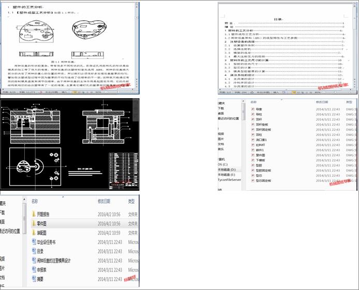
Task: Click the DWG icon beside 下模板
Action: pyautogui.click(x=253, y=160)
